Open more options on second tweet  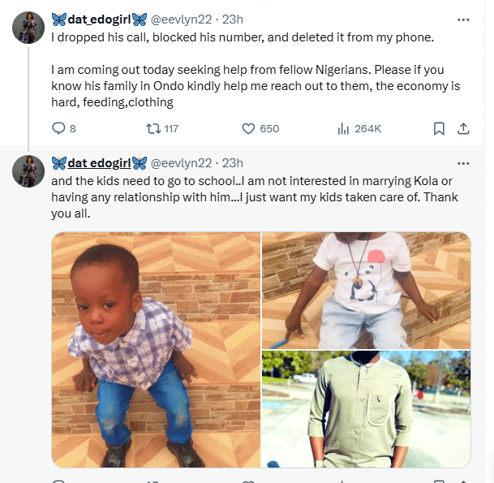coord(463,162)
